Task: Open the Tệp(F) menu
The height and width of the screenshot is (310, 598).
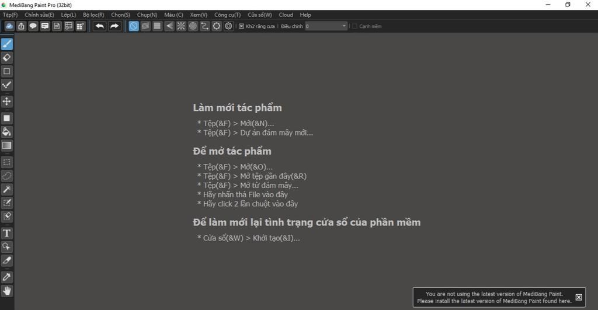Action: coord(11,15)
